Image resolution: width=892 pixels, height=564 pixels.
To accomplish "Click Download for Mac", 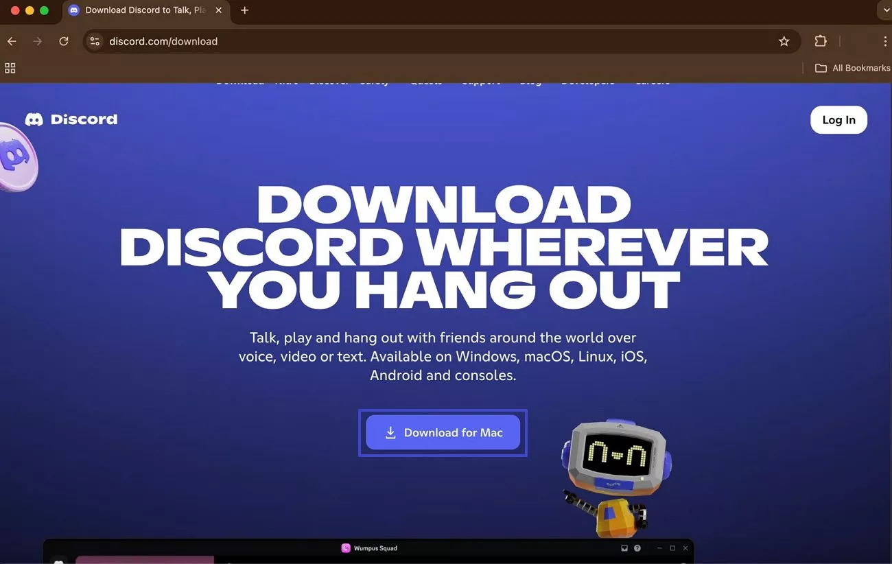I will pos(443,432).
